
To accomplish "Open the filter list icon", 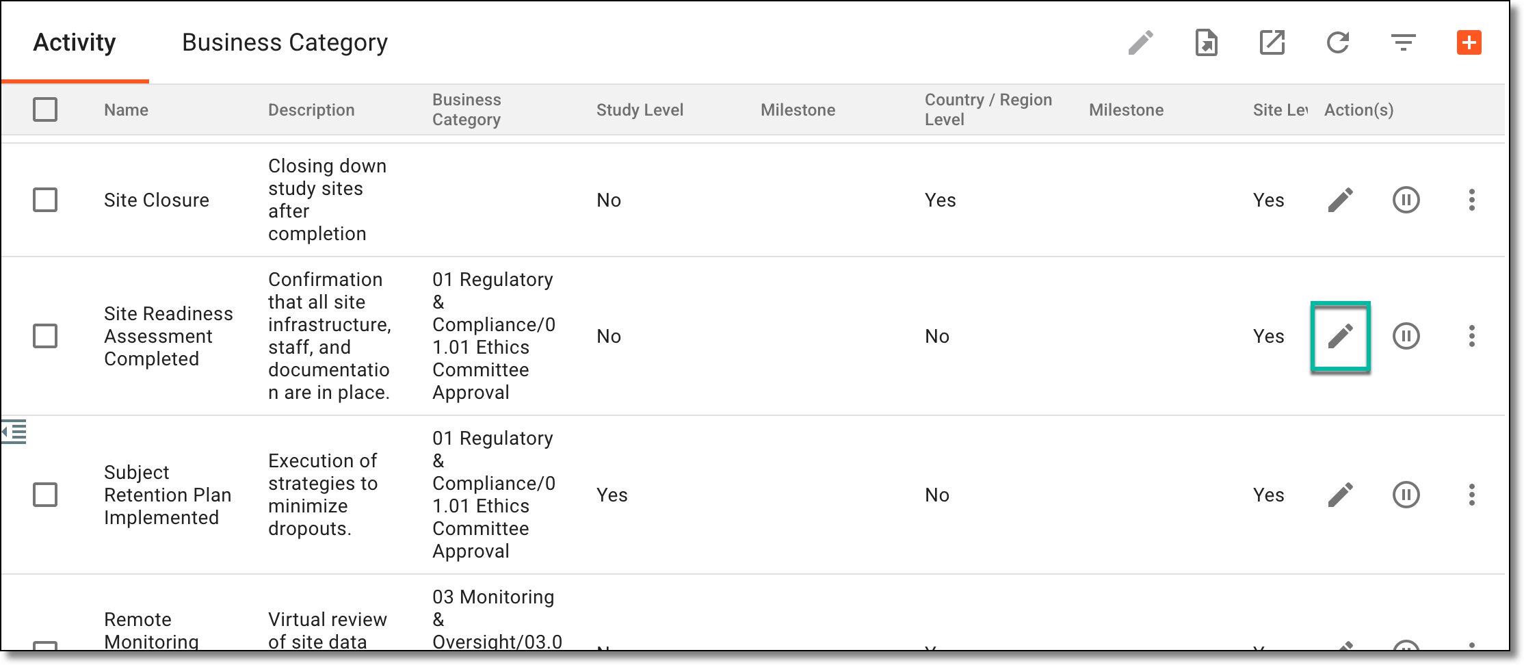I will click(1403, 42).
